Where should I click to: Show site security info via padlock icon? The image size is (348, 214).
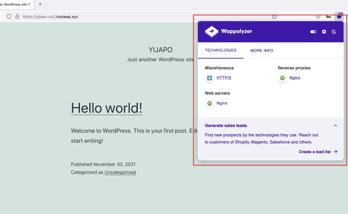click(17, 17)
